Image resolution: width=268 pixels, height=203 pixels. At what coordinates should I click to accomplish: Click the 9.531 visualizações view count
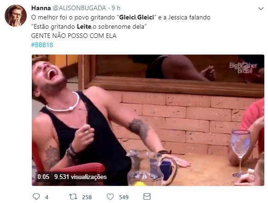[x=80, y=177]
